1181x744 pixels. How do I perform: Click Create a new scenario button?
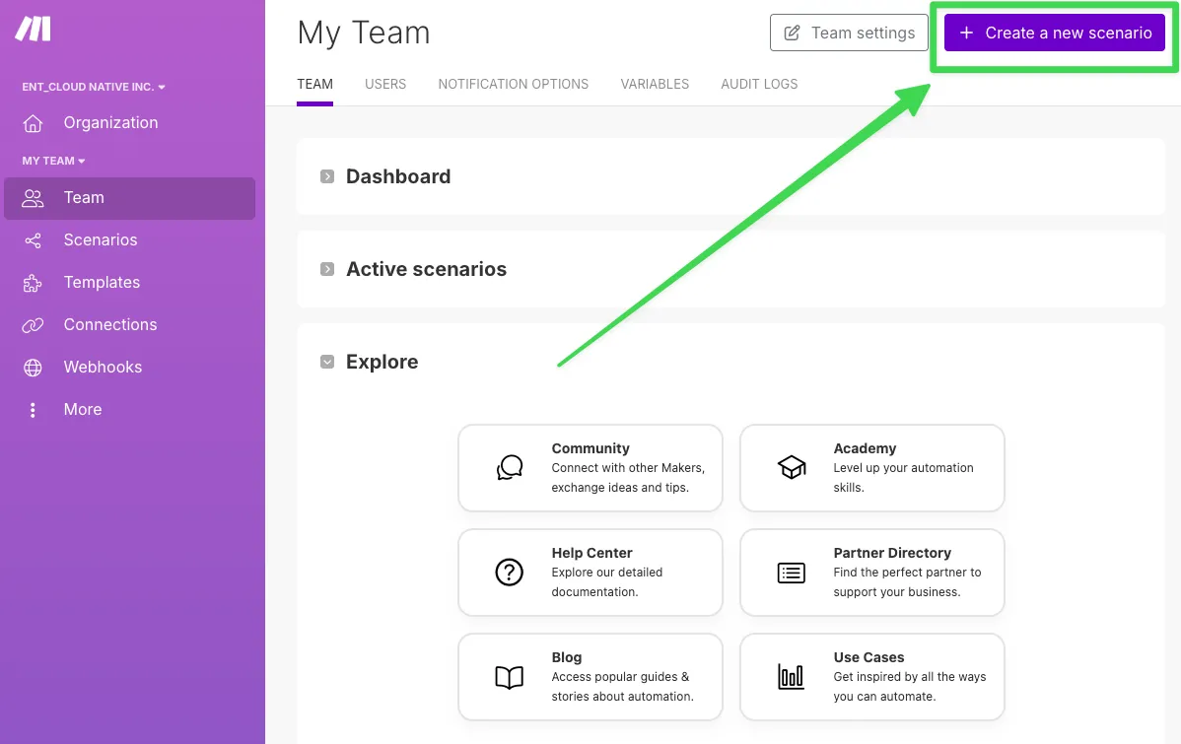click(x=1054, y=33)
